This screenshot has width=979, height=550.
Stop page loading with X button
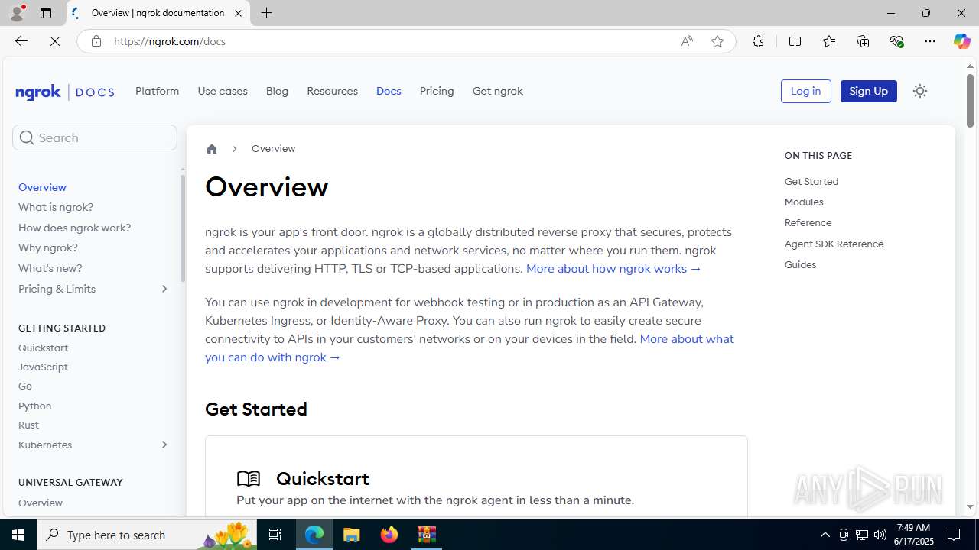click(55, 41)
